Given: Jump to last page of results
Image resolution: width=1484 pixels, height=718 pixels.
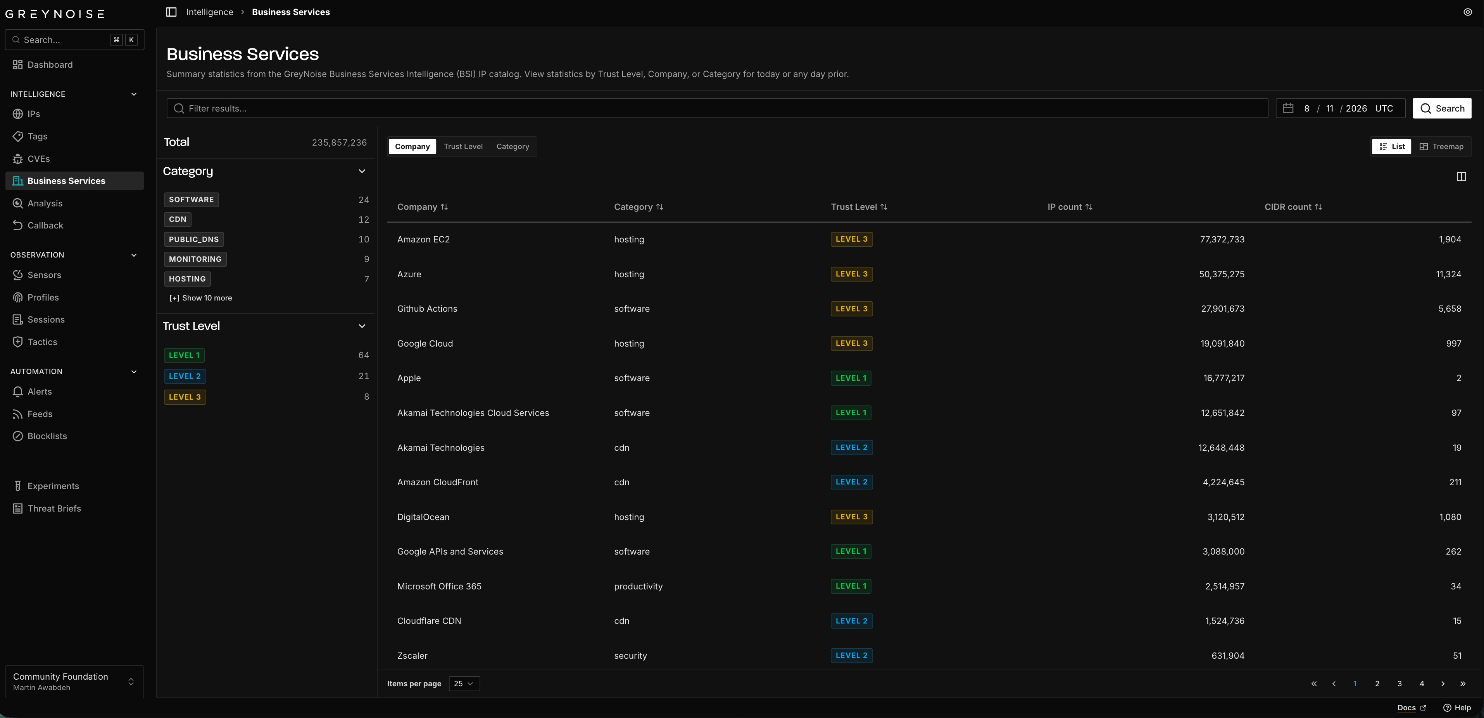Looking at the screenshot, I should [x=1463, y=684].
